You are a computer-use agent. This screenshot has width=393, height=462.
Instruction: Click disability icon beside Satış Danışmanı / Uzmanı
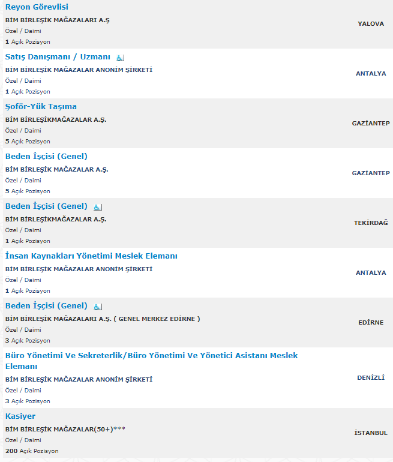pyautogui.click(x=120, y=57)
